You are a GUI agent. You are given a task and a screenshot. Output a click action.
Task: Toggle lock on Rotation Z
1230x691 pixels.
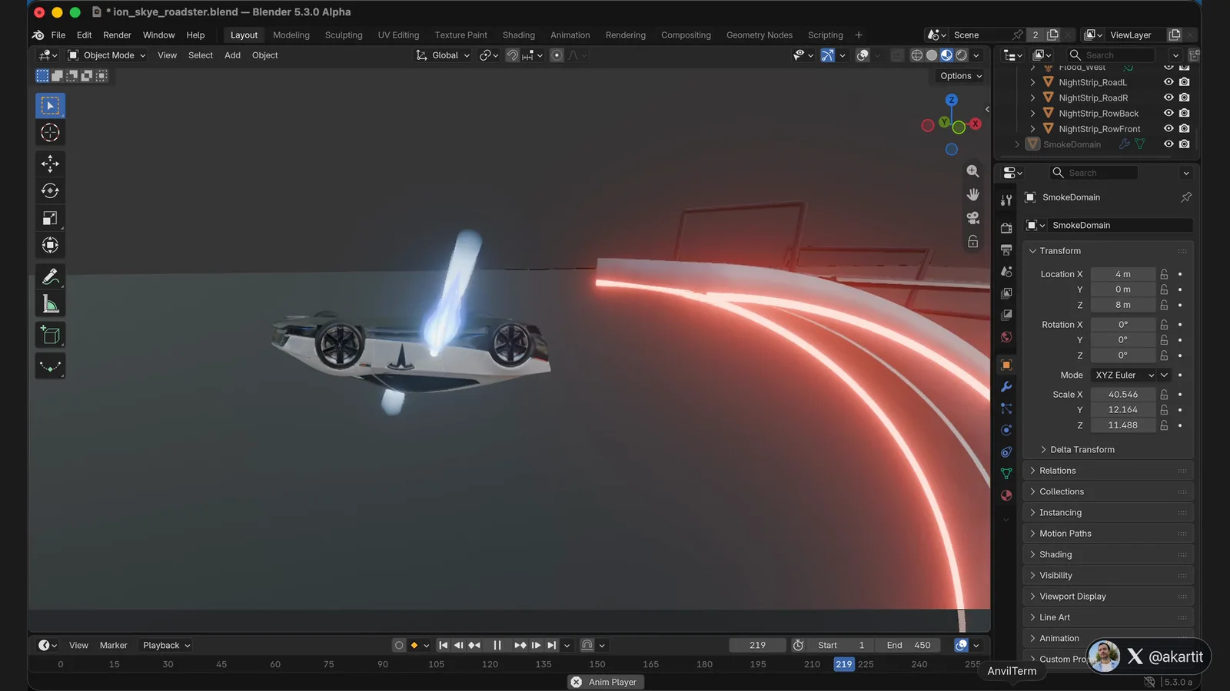(1164, 355)
